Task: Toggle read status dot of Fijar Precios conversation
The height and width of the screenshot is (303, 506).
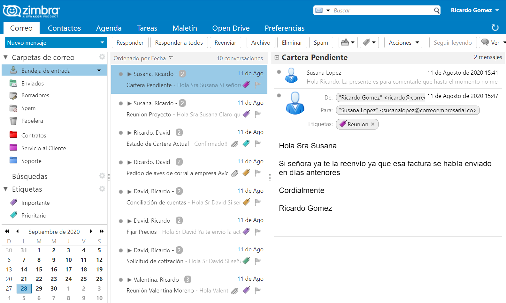Action: (121, 221)
